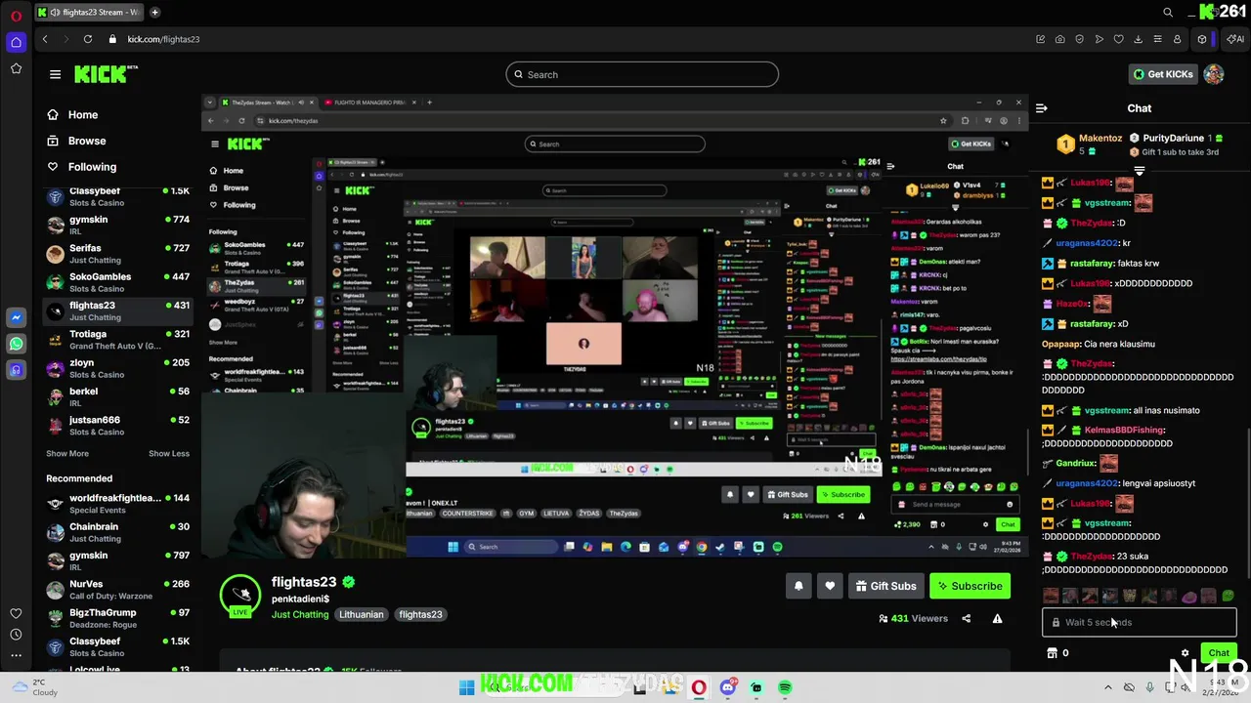Open WhatsApp in Opera sidebar
Viewport: 1251px width, 703px height.
click(16, 344)
